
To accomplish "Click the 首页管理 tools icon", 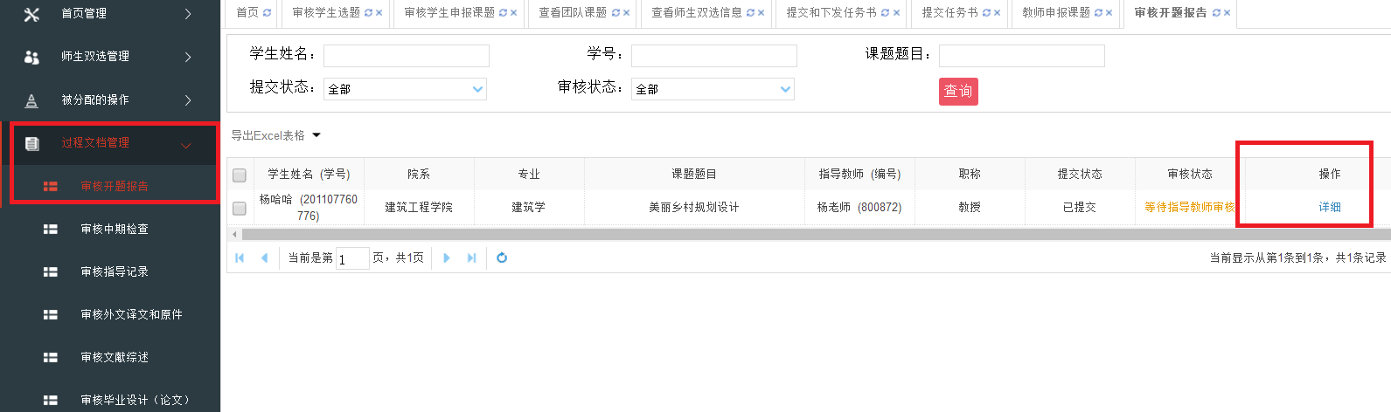I will click(31, 14).
